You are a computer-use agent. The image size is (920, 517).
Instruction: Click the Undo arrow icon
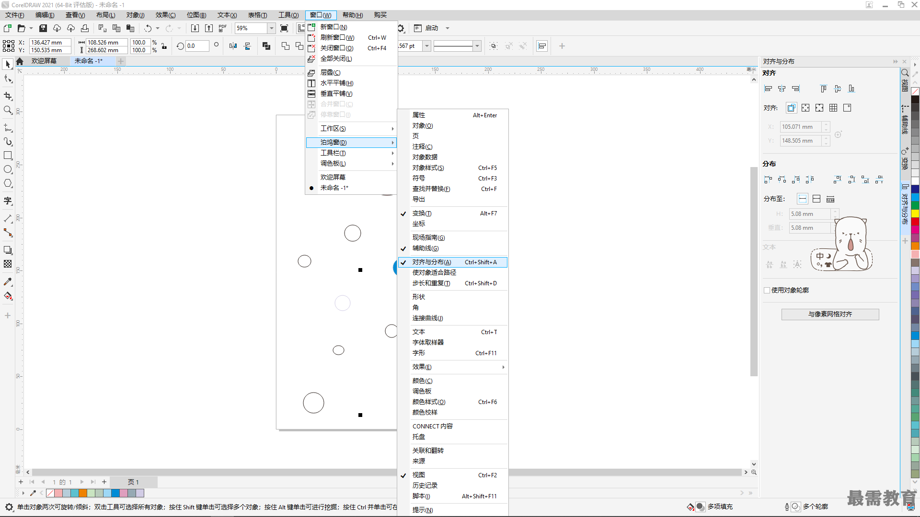[148, 28]
